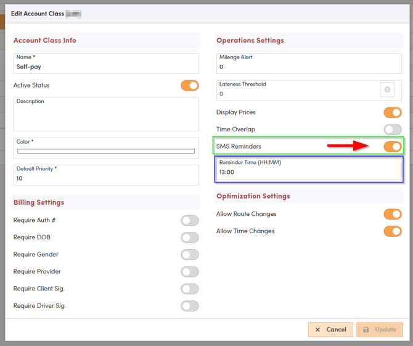
Task: Turn on the Require DOB switch
Action: [x=190, y=237]
